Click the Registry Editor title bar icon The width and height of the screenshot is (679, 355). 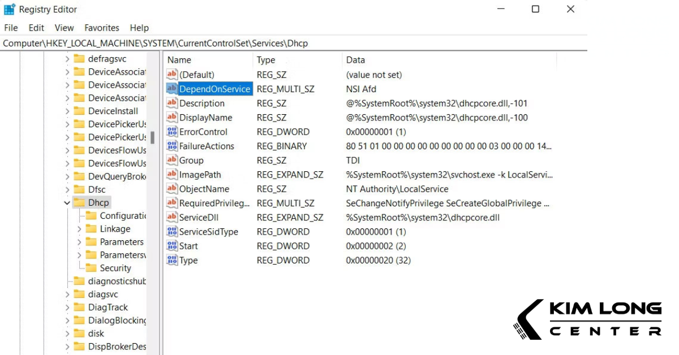point(8,9)
